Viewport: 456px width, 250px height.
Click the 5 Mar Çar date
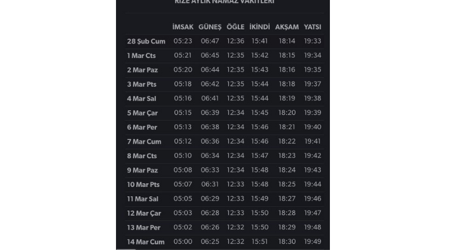[142, 113]
